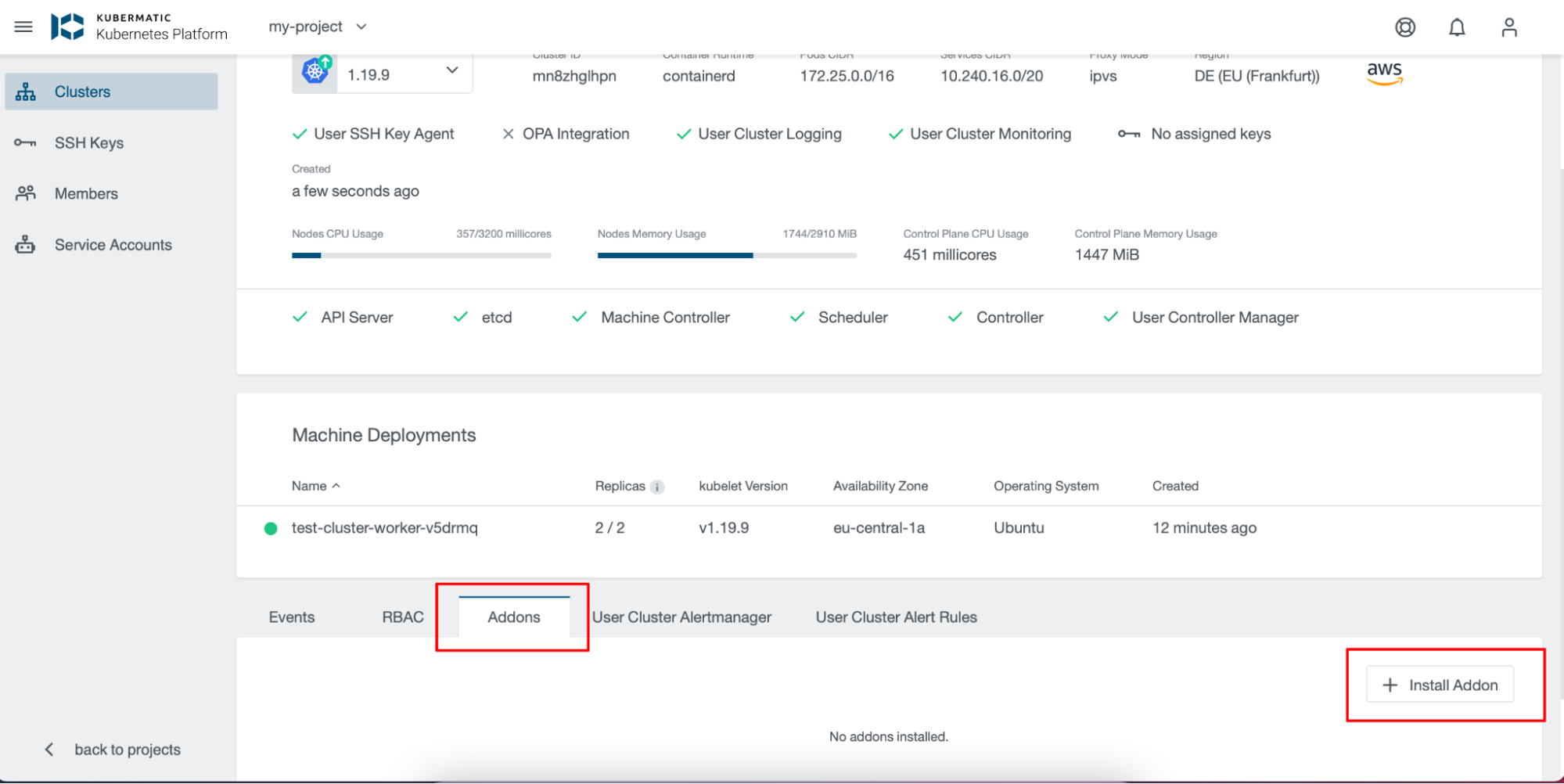
Task: Expand the Kubernetes version 1.19.9 dropdown
Action: point(451,70)
